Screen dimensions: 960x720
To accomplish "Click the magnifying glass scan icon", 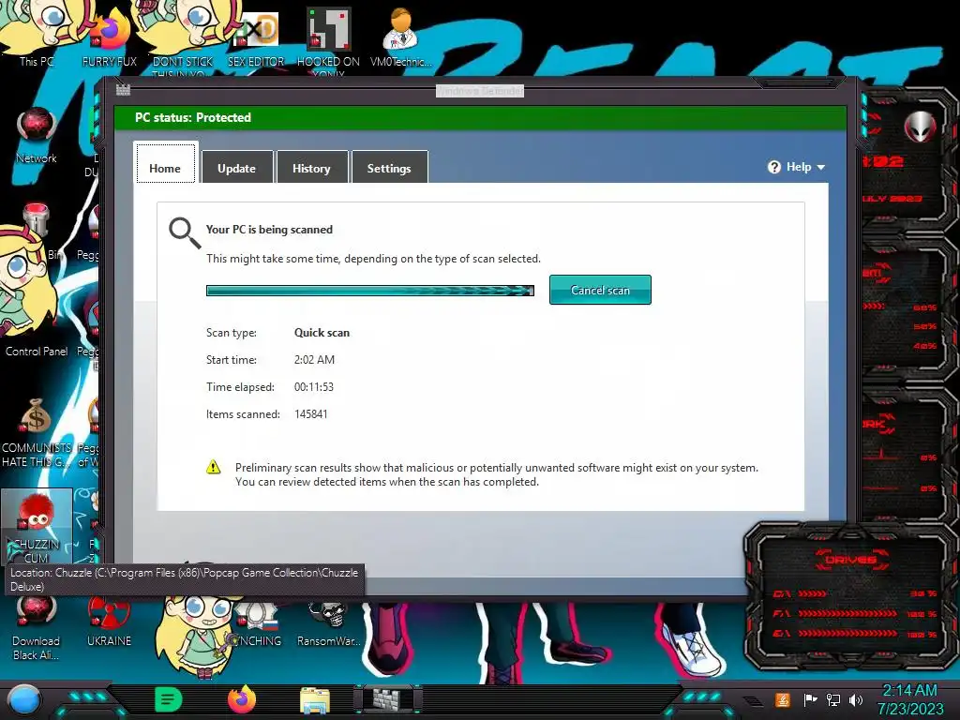I will point(185,232).
